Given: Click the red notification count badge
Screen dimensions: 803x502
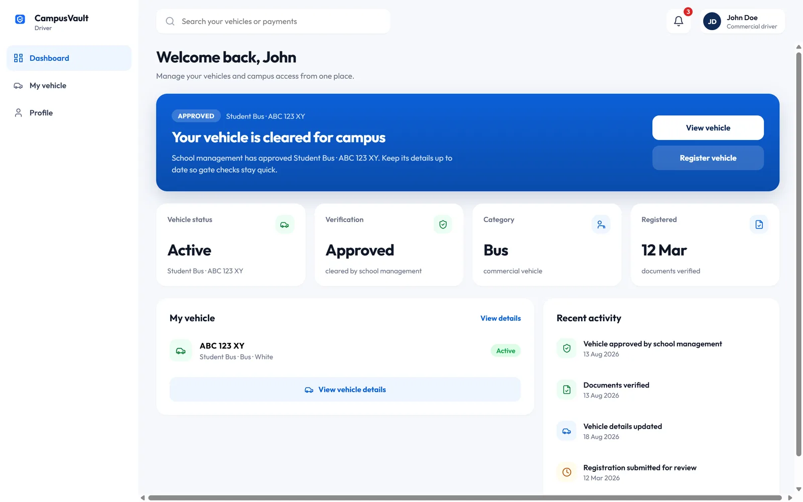Looking at the screenshot, I should (x=688, y=12).
